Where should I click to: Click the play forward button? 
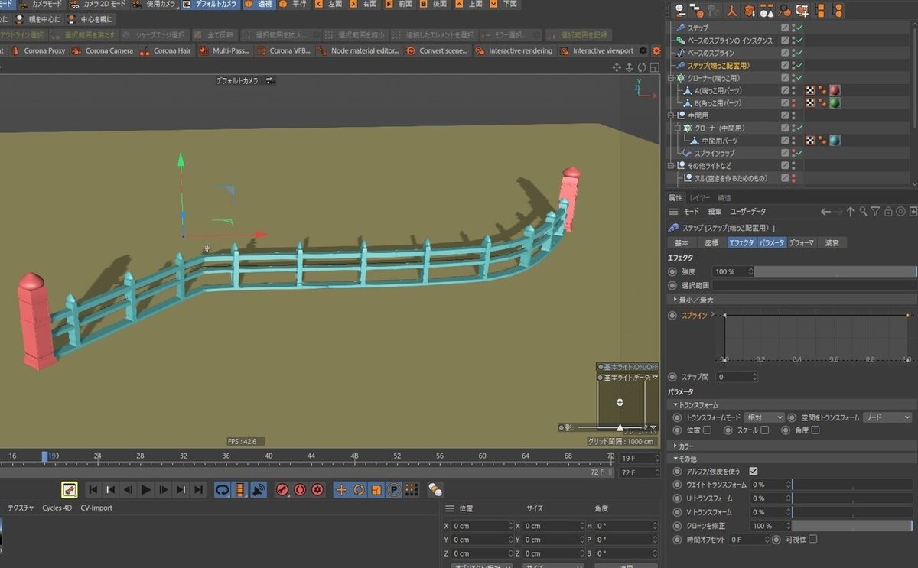click(x=145, y=489)
